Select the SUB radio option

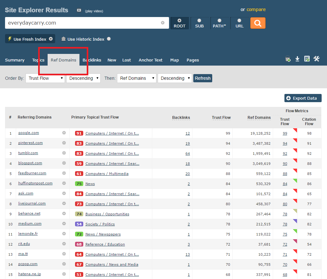[x=199, y=23]
